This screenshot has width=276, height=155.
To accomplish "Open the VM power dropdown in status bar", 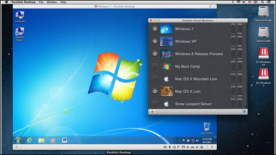I will (18, 147).
